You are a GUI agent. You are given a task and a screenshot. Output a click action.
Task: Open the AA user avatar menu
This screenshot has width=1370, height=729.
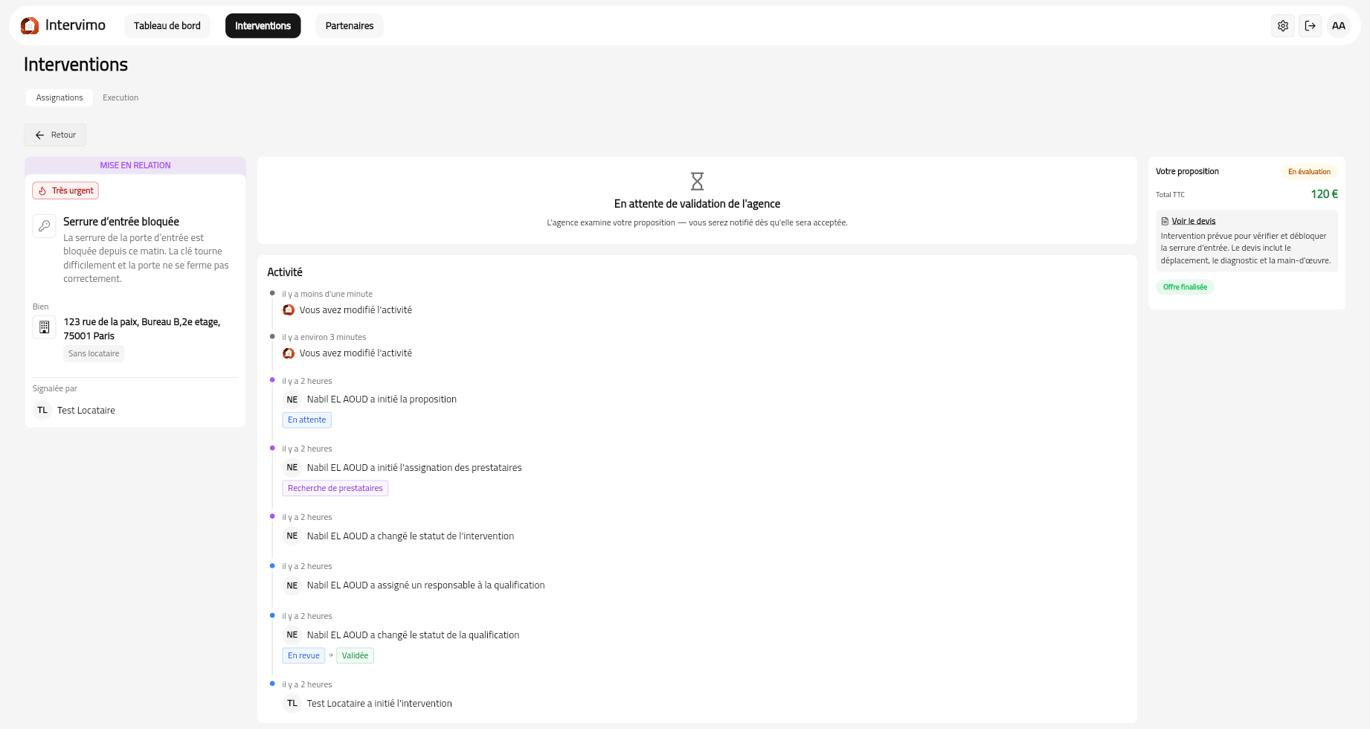1339,26
